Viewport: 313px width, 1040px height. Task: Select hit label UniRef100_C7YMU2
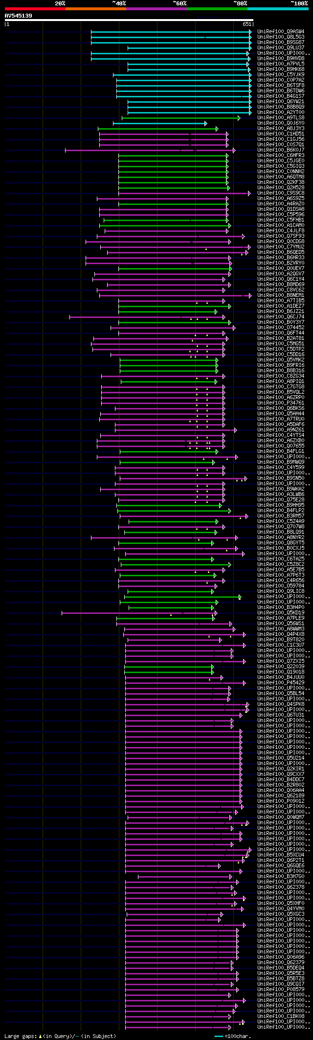(x=281, y=247)
